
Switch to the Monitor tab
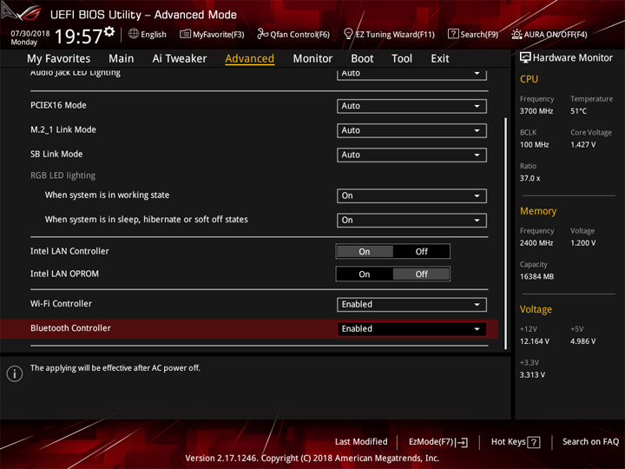312,59
